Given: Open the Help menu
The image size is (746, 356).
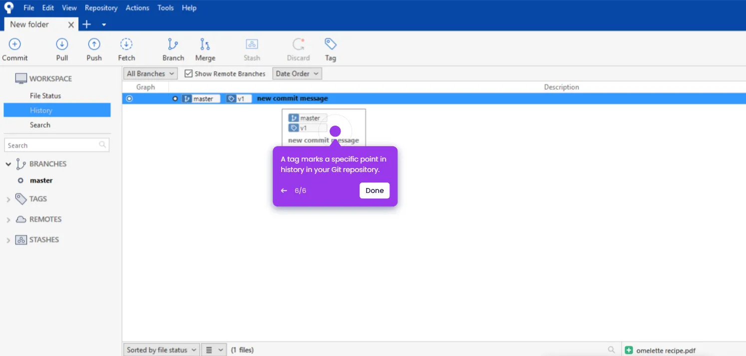Looking at the screenshot, I should 189,7.
